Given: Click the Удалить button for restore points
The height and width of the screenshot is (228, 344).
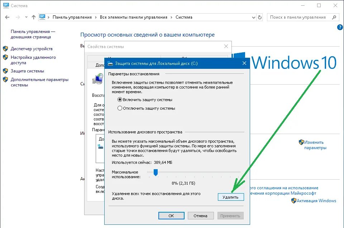Looking at the screenshot, I should tap(231, 197).
